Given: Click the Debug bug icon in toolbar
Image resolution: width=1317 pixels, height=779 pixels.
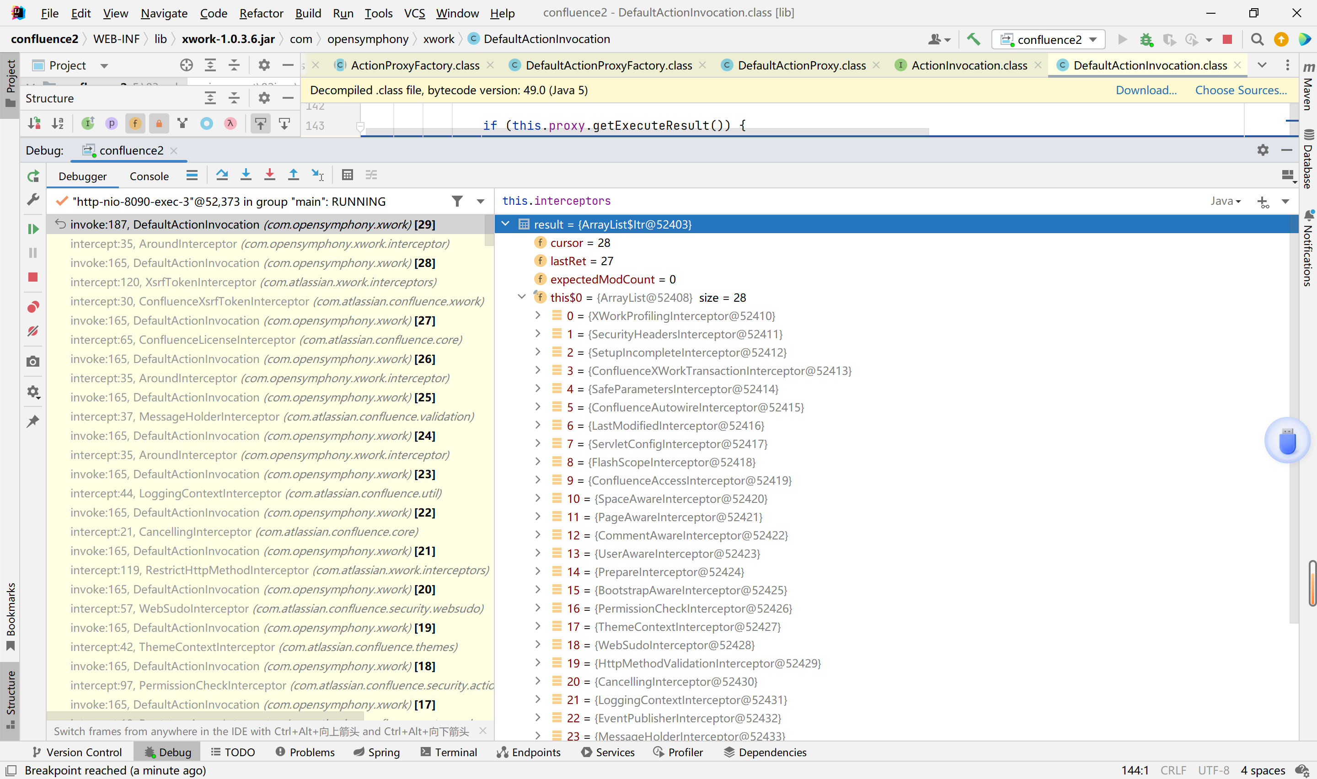Looking at the screenshot, I should tap(1146, 39).
